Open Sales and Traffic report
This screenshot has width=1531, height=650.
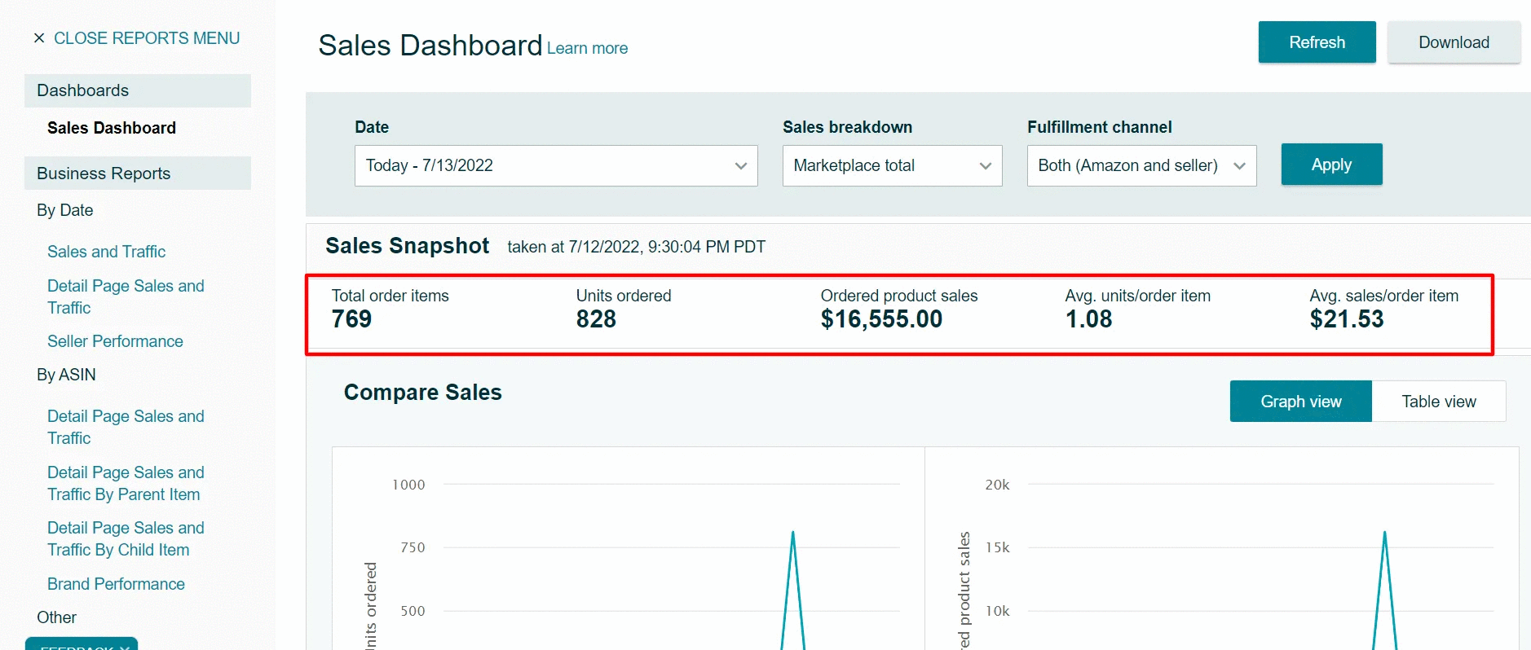pyautogui.click(x=106, y=252)
